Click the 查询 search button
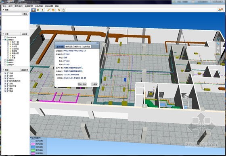Viewport: 226px width, 156px height. point(25,14)
